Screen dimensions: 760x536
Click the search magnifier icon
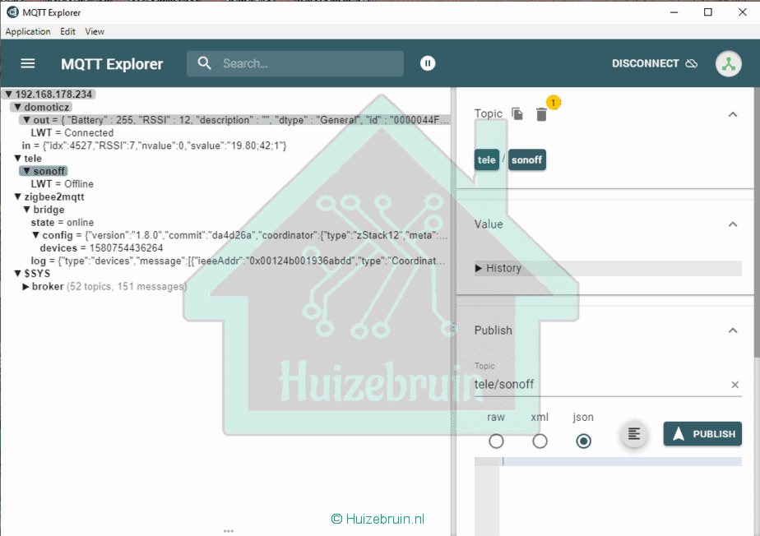click(x=205, y=63)
